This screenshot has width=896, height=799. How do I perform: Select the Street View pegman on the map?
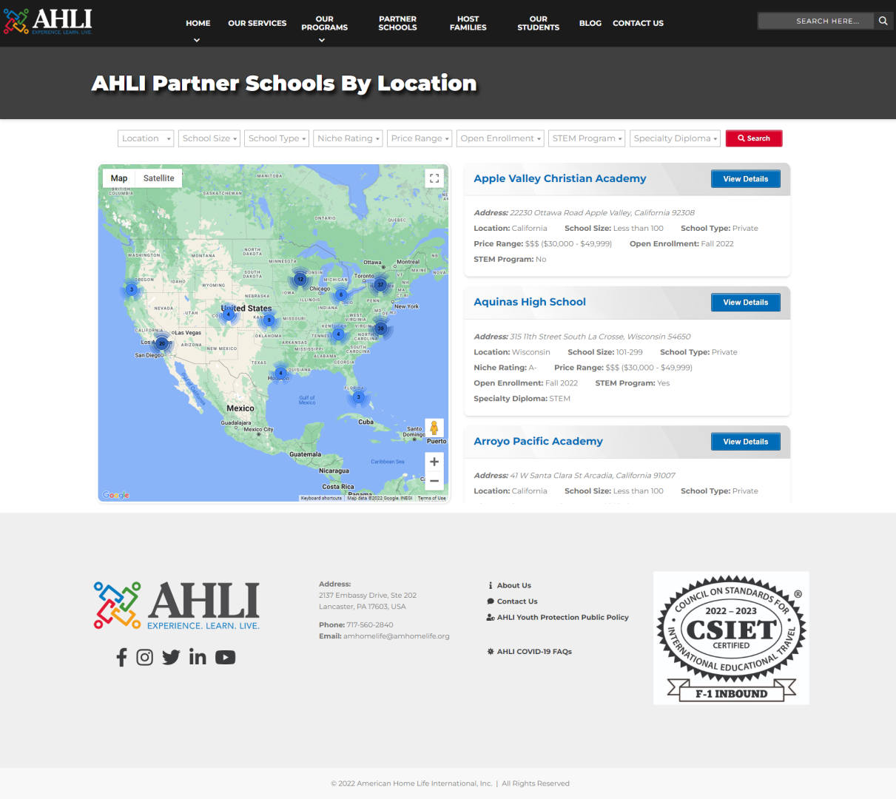(x=434, y=428)
